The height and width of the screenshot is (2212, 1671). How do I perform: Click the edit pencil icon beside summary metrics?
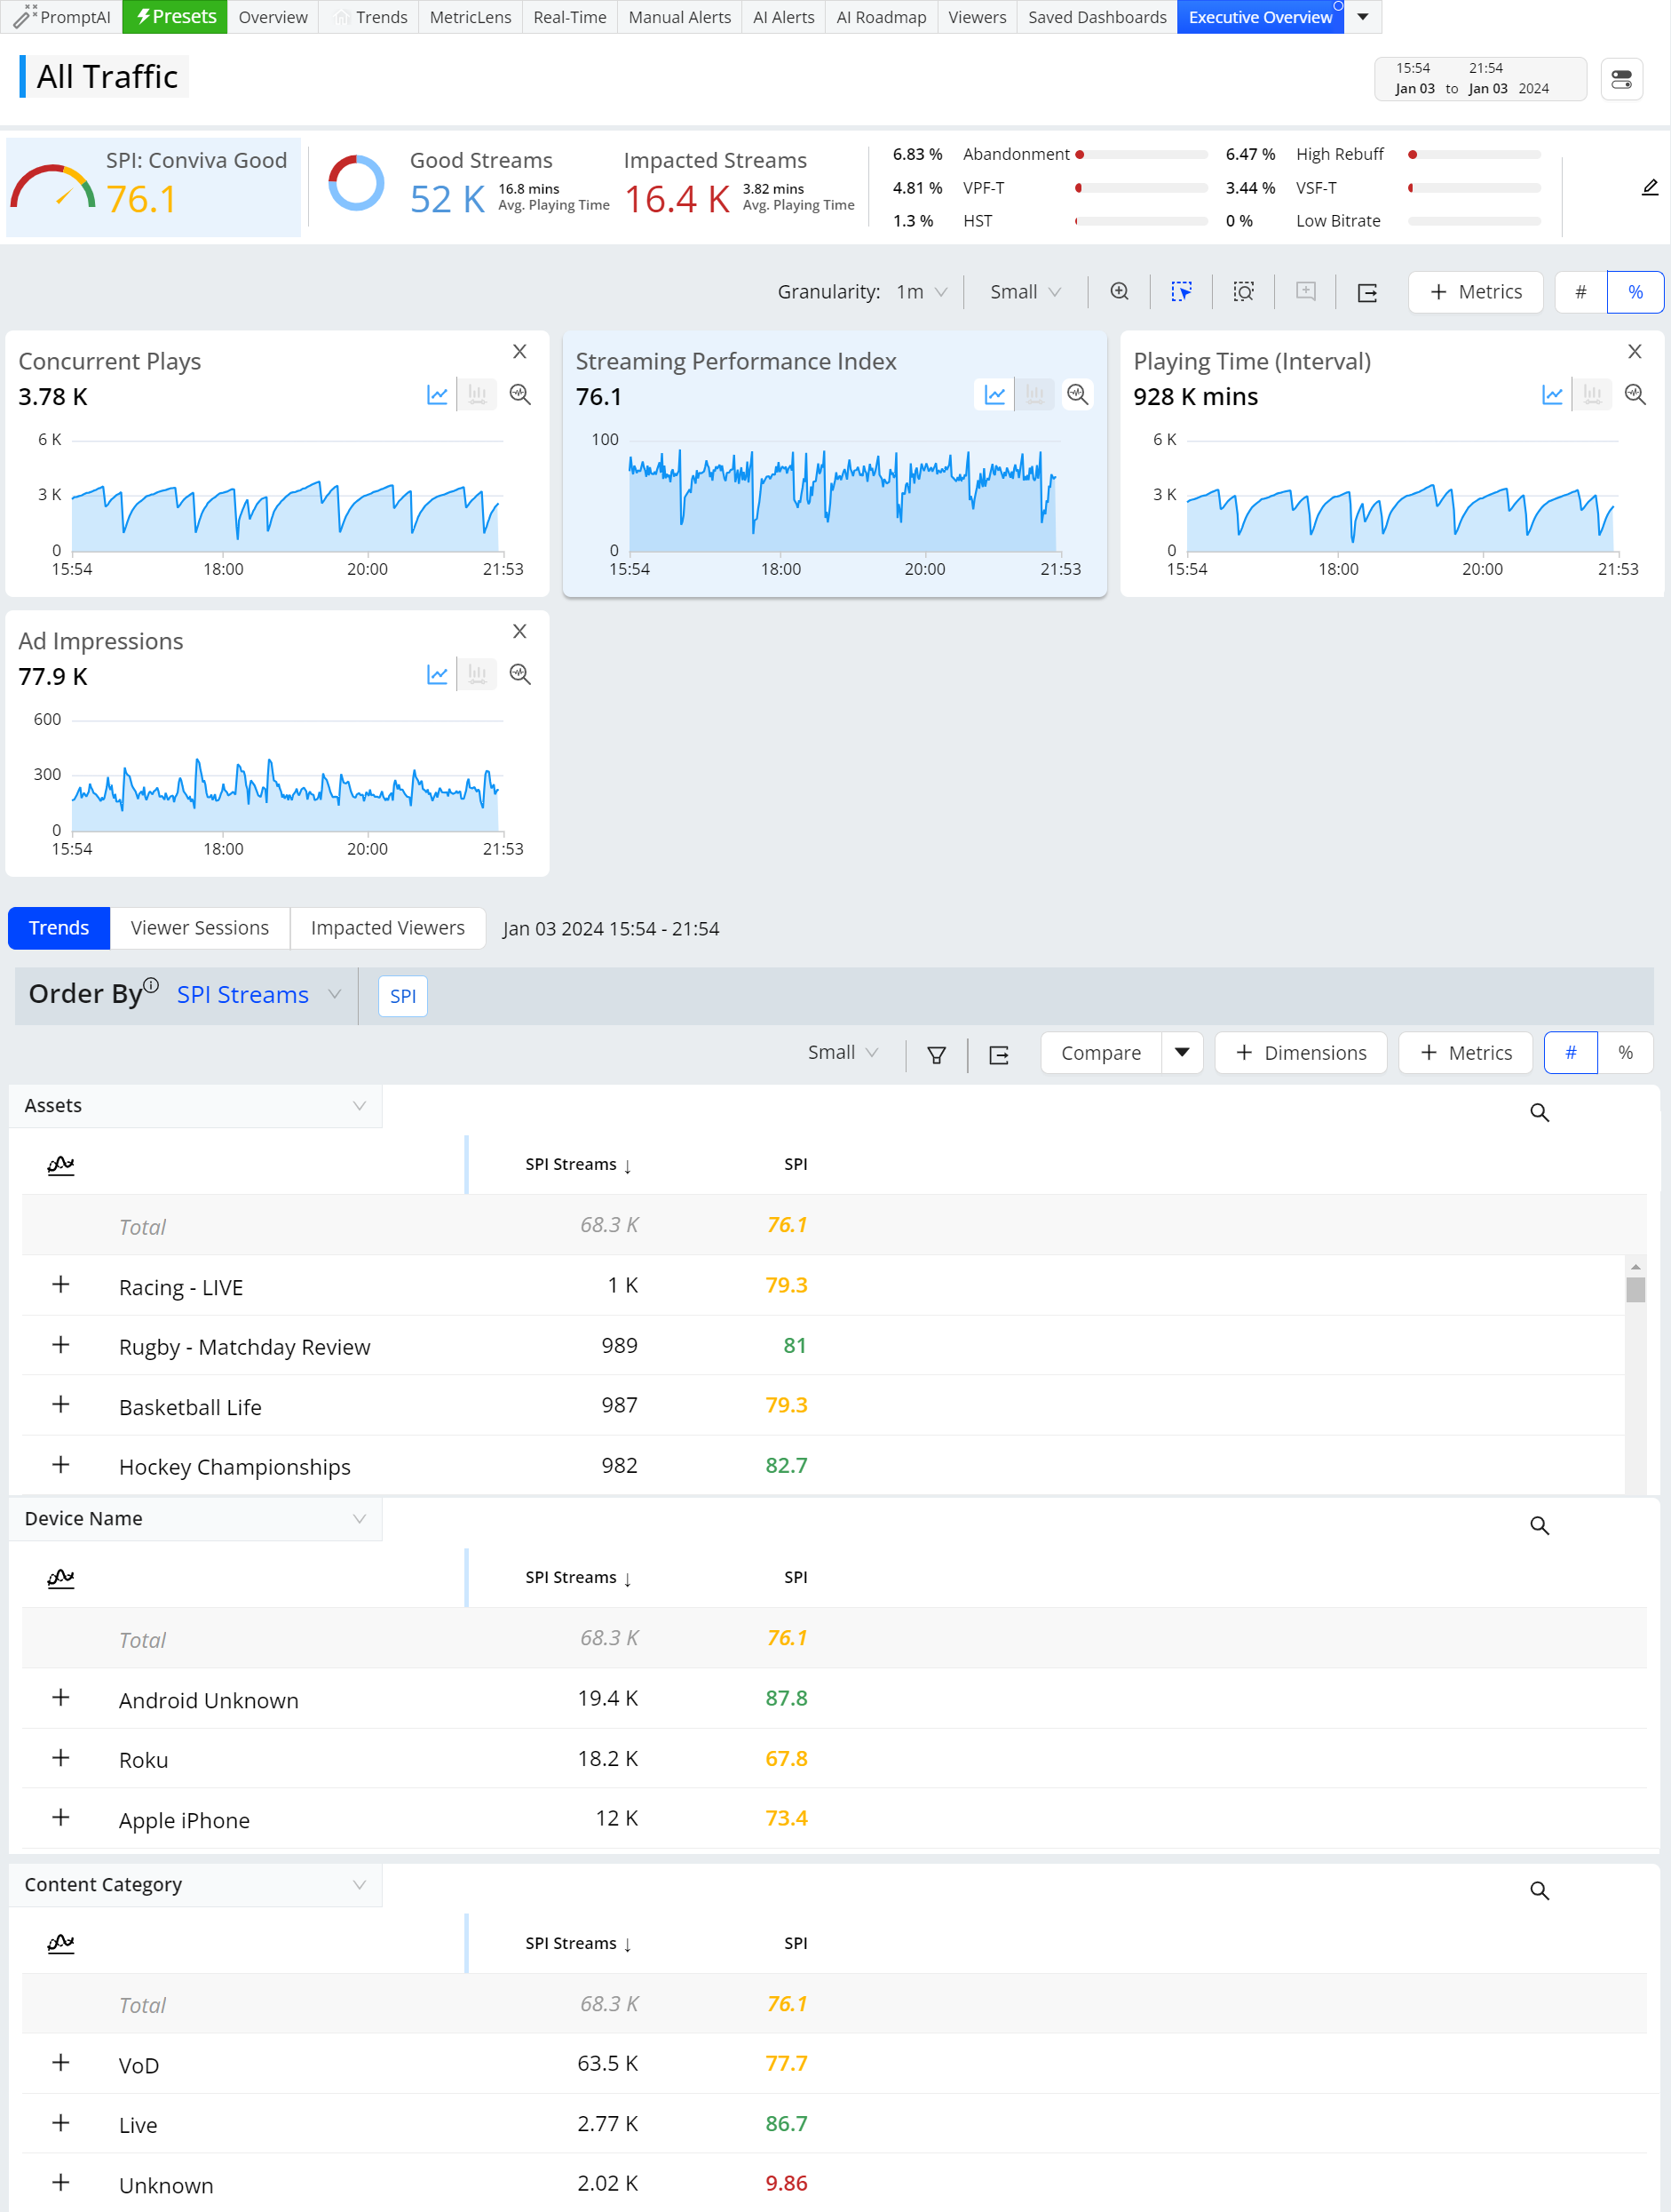1650,187
